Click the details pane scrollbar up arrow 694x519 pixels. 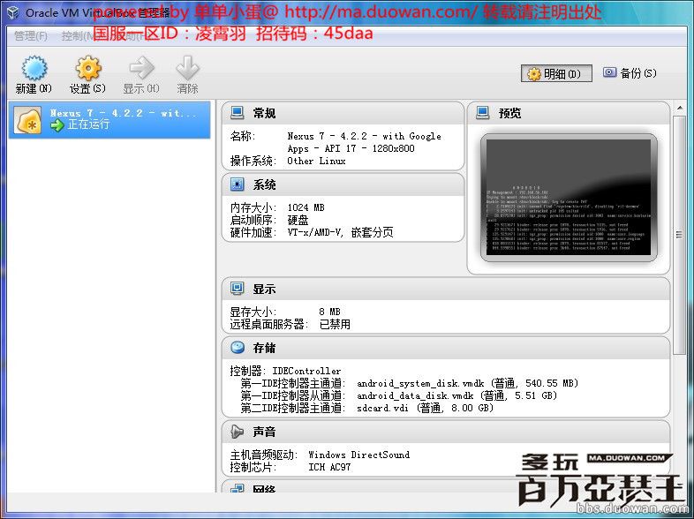(x=679, y=109)
